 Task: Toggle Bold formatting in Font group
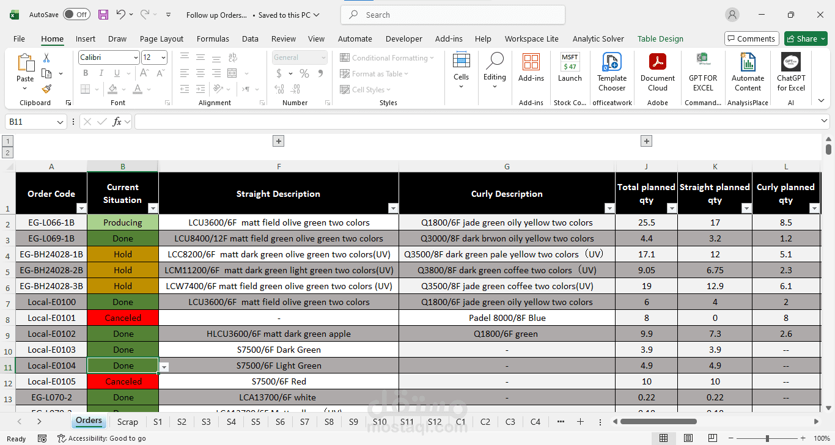coord(86,73)
